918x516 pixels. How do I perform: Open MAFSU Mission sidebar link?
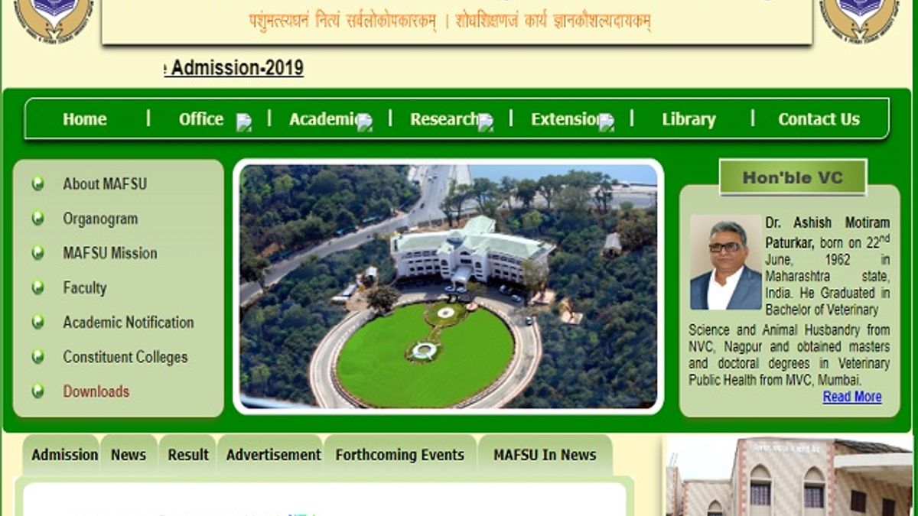[x=110, y=253]
